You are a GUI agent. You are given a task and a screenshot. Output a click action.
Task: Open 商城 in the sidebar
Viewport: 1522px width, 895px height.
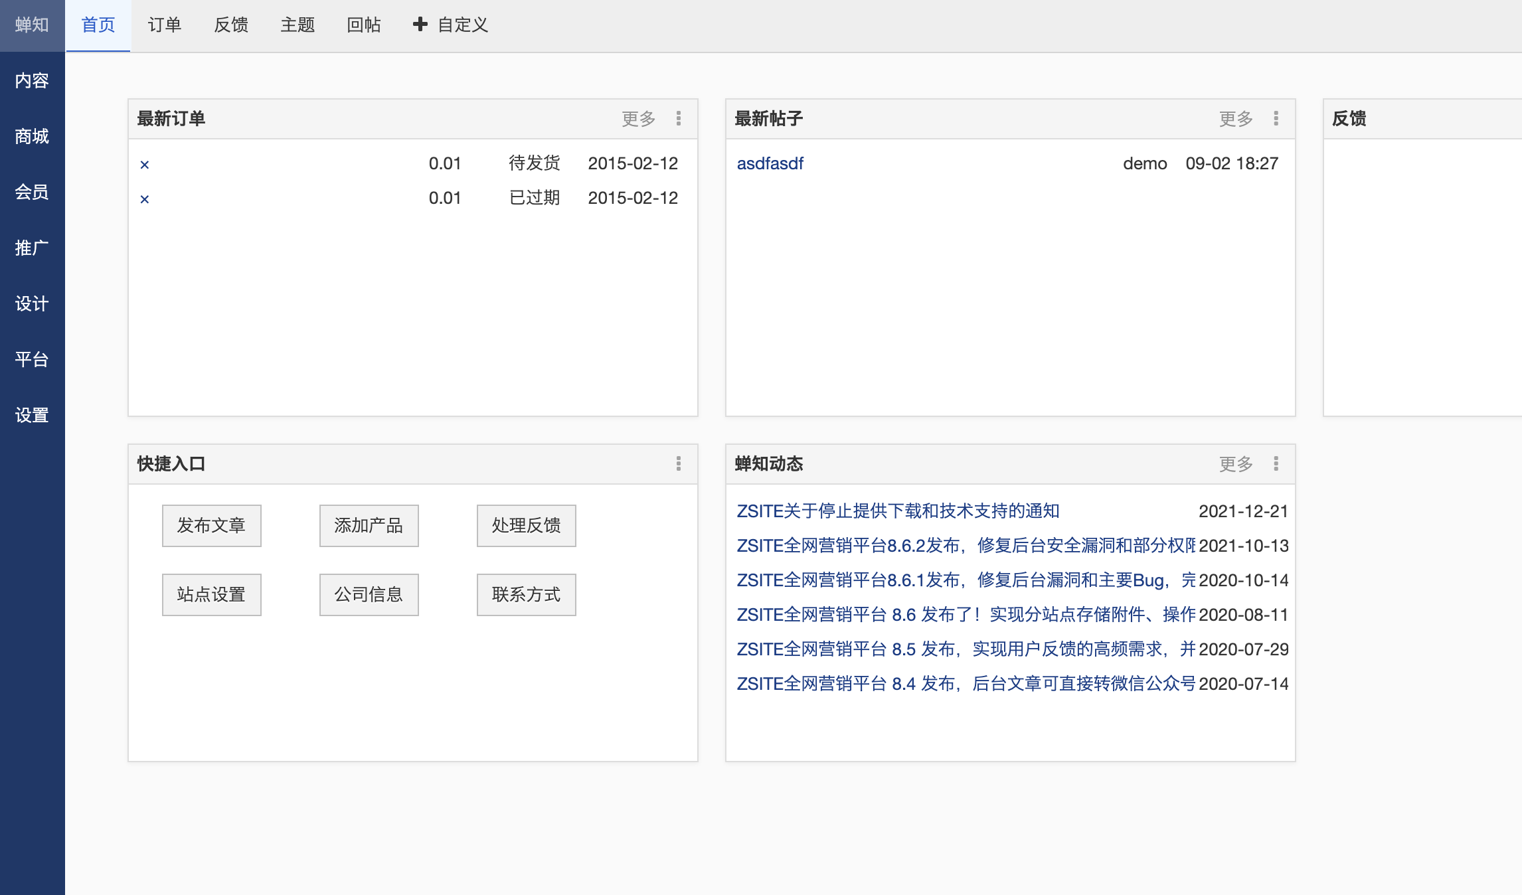pos(32,136)
